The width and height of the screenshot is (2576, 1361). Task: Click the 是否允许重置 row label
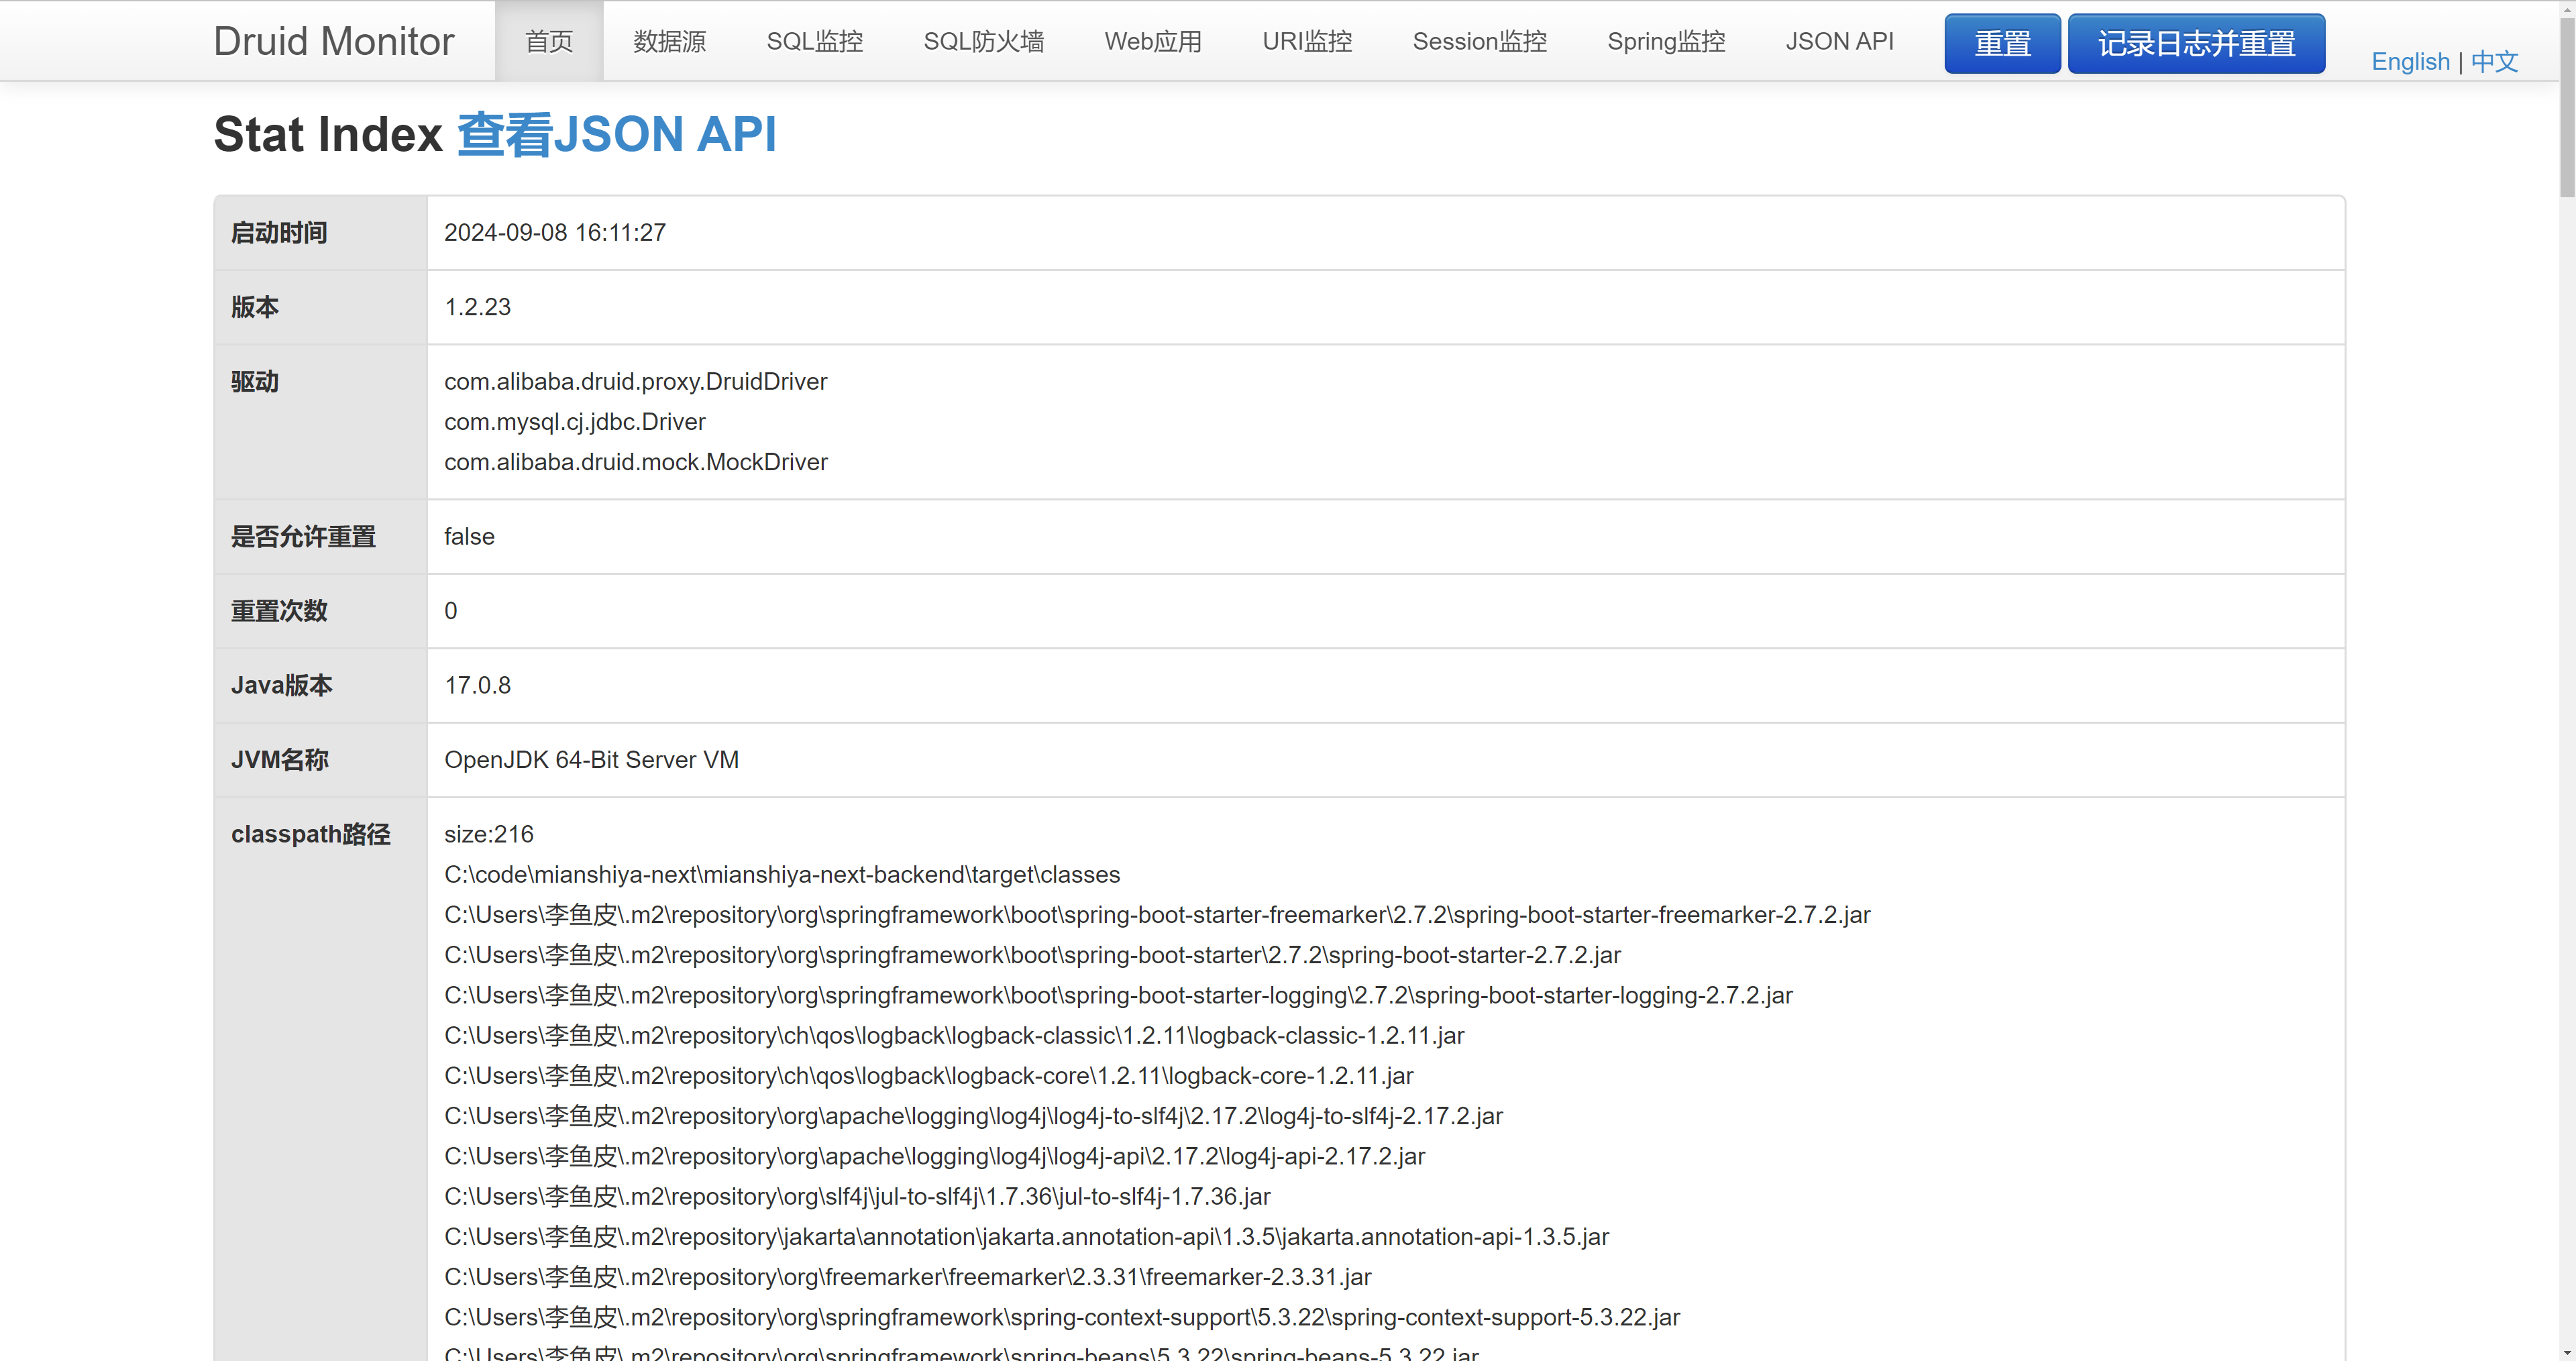point(303,537)
